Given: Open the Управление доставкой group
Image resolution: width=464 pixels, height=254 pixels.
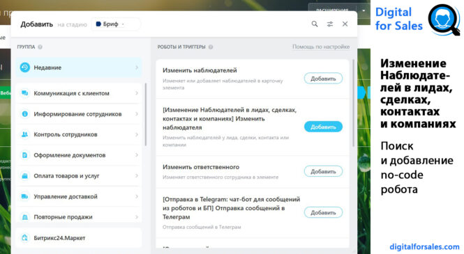Looking at the screenshot, I should [x=79, y=196].
